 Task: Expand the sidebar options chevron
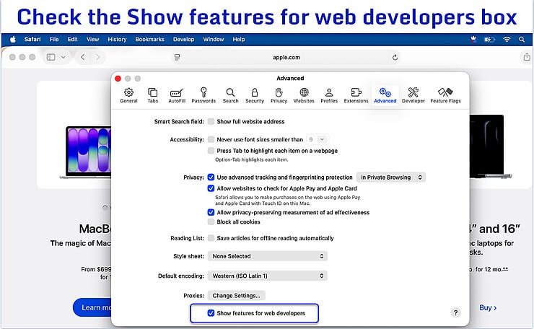[63, 57]
